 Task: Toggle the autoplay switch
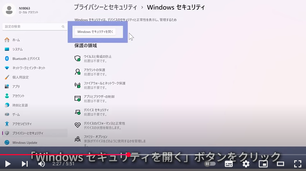[x=210, y=164]
